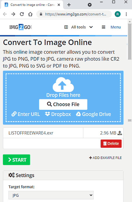132x202 pixels.
Task: Choose the Google Drive upload source
Action: coord(93,114)
